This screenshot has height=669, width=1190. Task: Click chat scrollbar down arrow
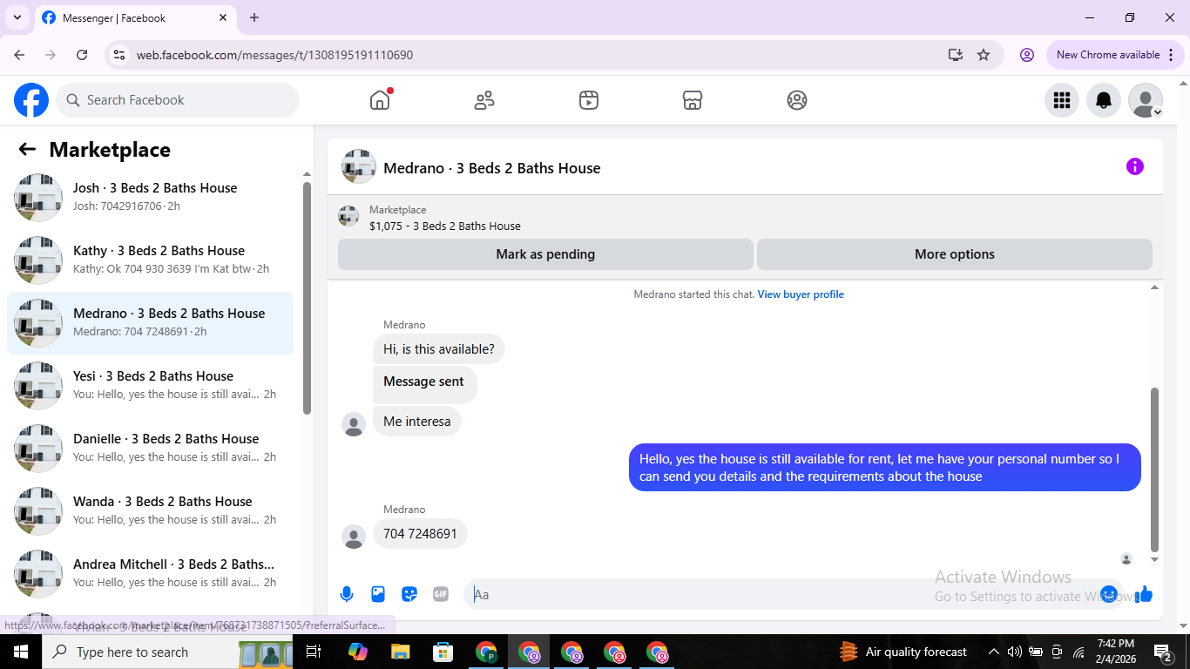coord(1155,560)
